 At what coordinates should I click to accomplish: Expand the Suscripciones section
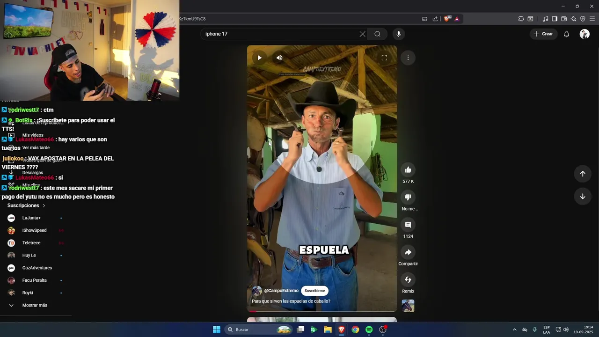click(26, 205)
